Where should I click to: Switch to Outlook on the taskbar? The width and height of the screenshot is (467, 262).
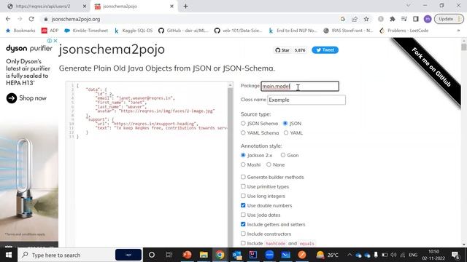237,255
